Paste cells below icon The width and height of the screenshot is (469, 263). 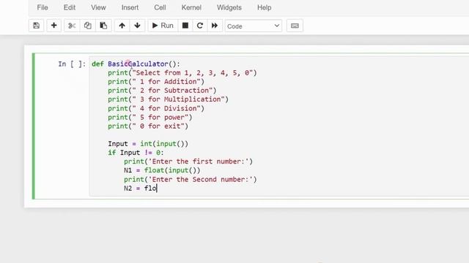(x=103, y=26)
